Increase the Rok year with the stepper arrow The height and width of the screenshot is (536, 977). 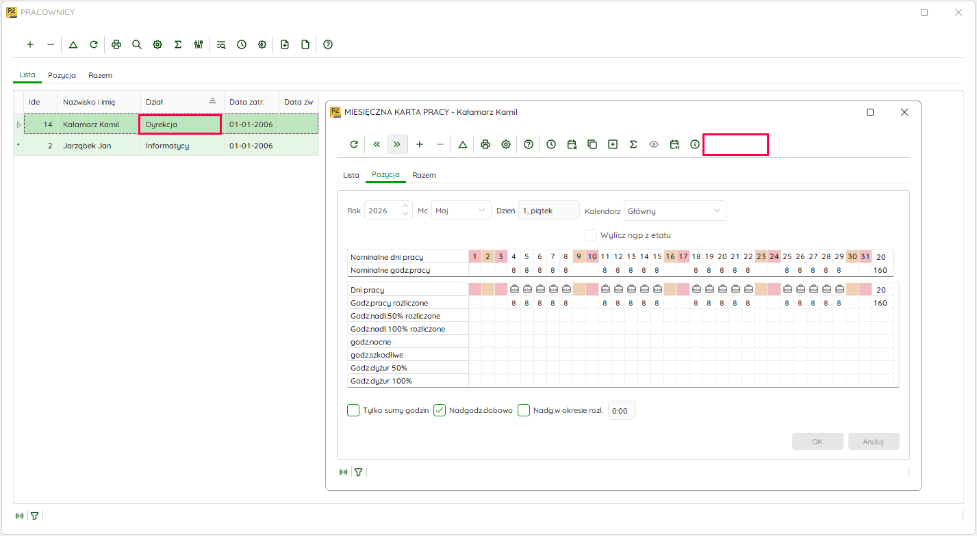click(405, 206)
